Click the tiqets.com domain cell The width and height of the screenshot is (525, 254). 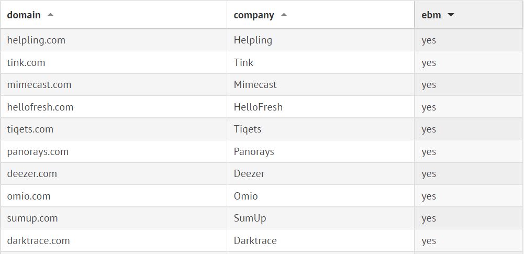coord(30,129)
